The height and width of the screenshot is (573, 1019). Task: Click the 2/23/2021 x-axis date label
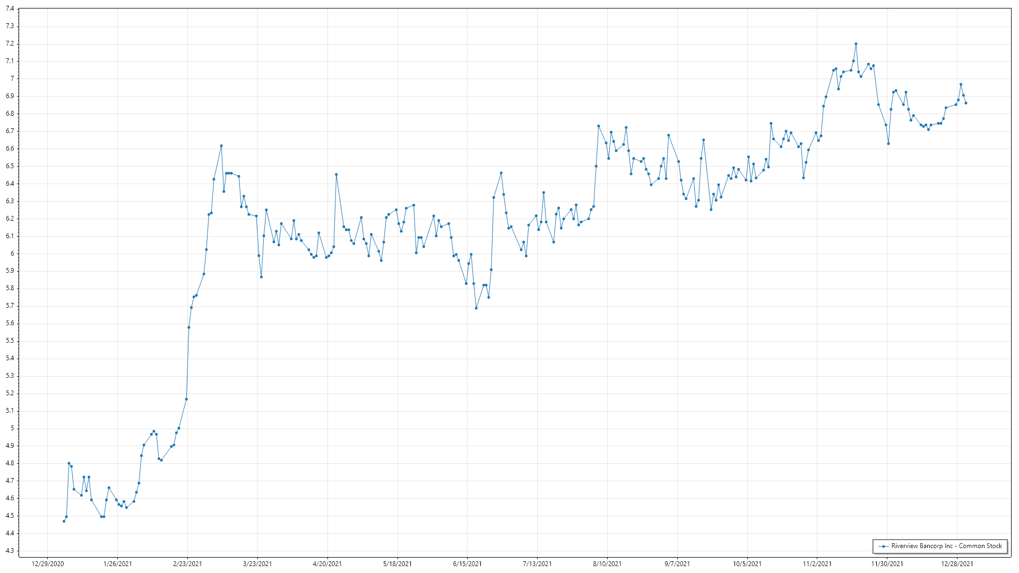(x=187, y=564)
